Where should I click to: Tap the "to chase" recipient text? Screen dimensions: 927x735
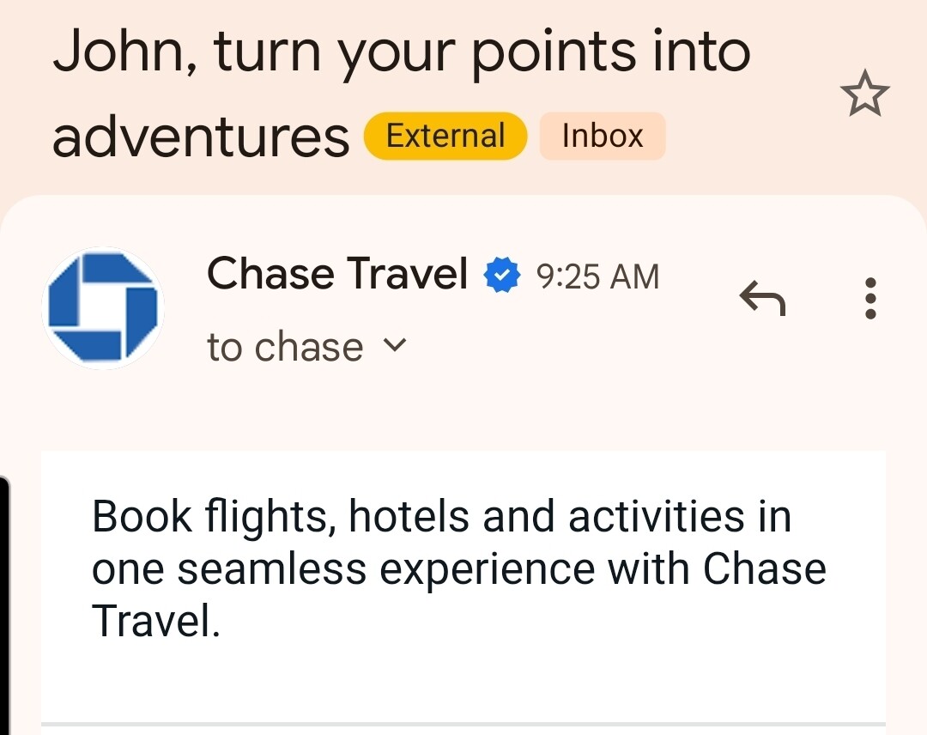tap(285, 347)
